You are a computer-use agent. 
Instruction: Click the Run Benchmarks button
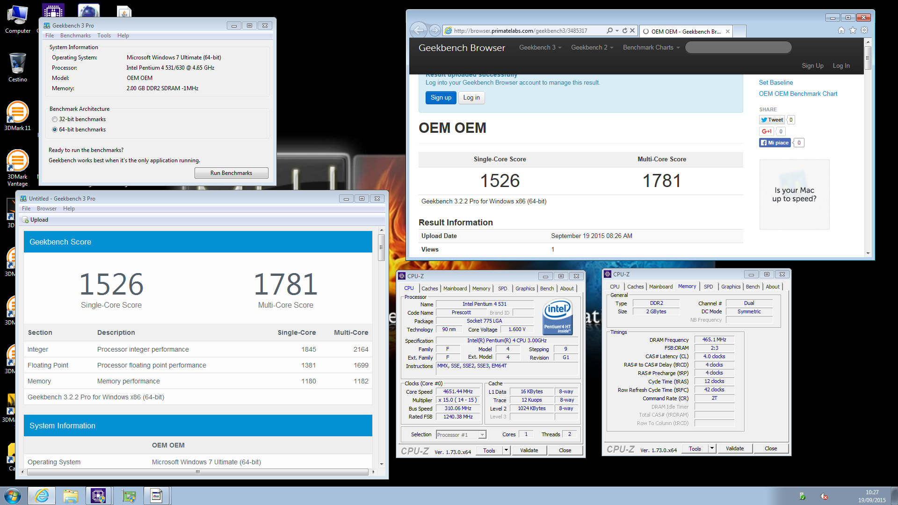coord(231,173)
